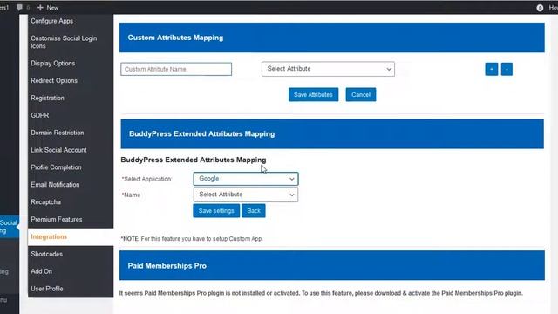Viewport: 558px width, 314px height.
Task: Open the GDPR settings
Action: 40,115
